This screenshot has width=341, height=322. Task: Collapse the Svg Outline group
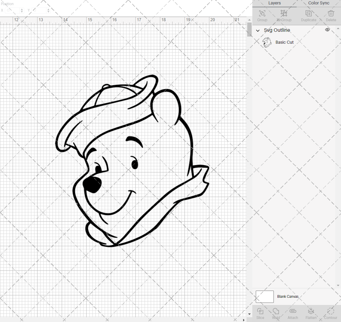[x=258, y=30]
